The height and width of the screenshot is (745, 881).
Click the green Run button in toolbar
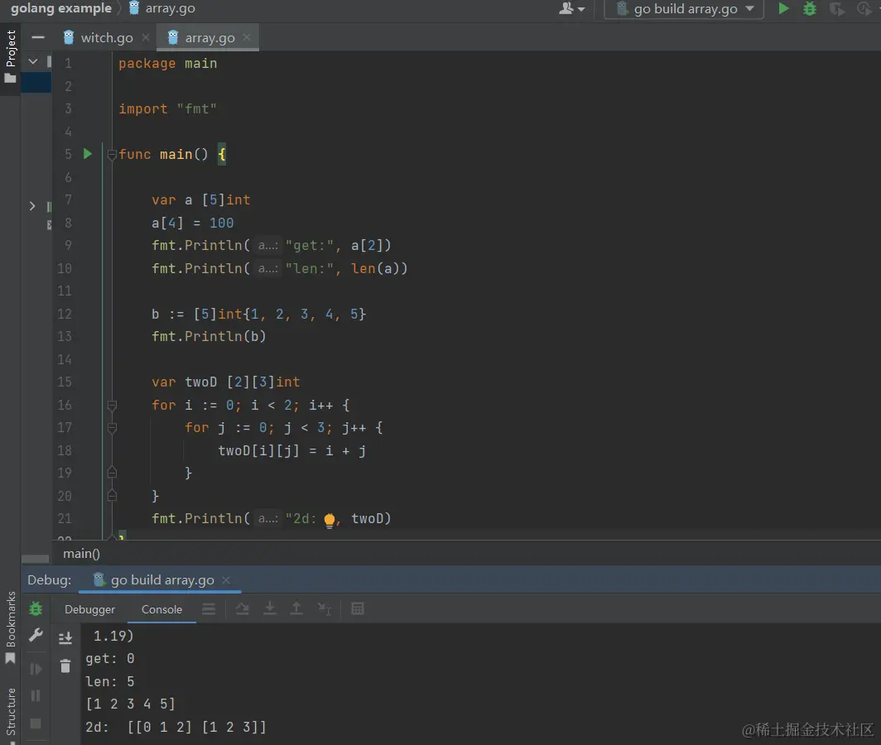tap(783, 9)
